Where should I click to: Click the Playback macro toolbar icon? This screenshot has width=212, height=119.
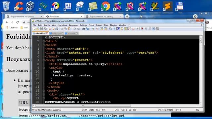[x=150, y=29]
